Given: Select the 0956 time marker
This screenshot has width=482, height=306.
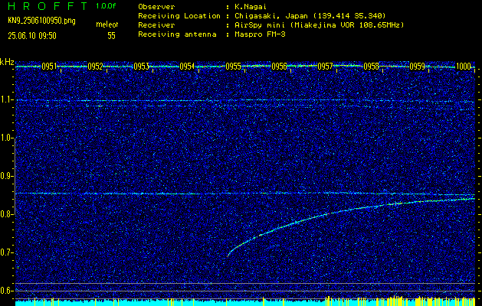Looking at the screenshot, I should click(x=279, y=67).
